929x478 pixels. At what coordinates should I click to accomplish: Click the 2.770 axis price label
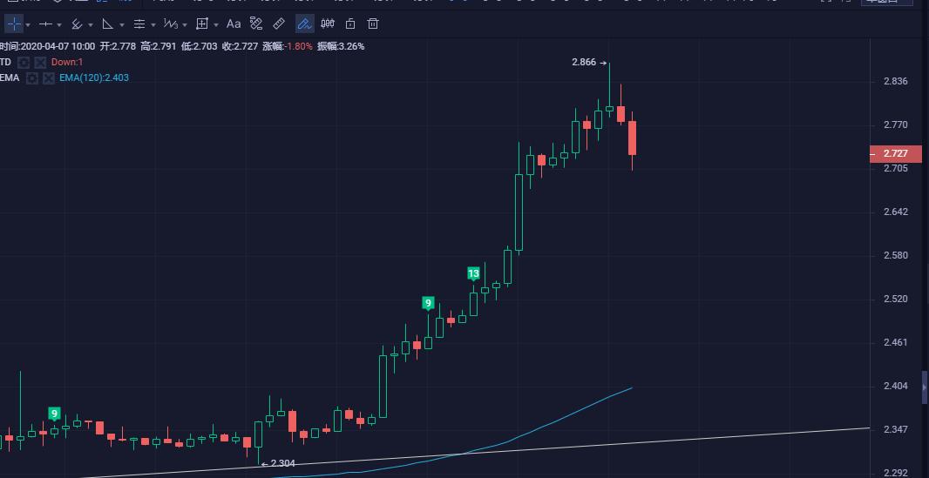[x=895, y=125]
